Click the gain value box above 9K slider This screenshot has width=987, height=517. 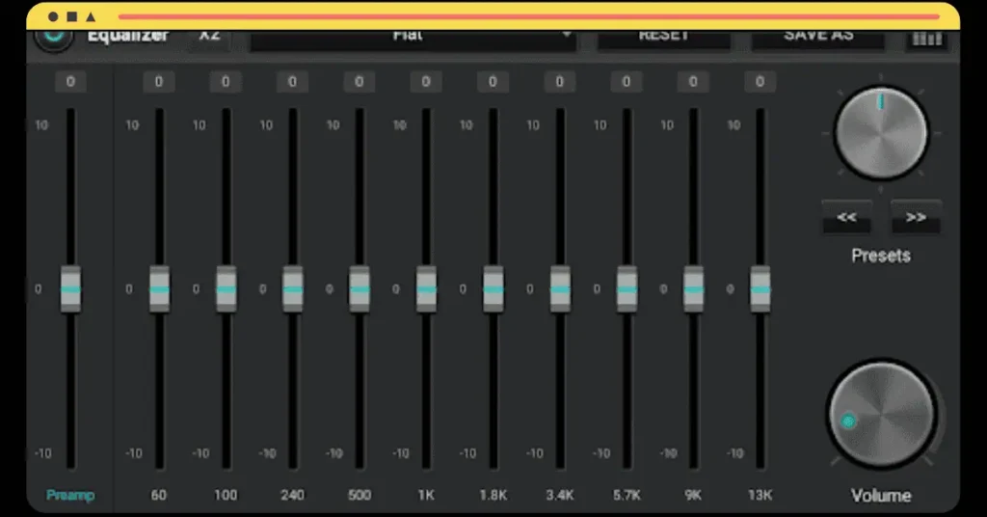point(693,82)
